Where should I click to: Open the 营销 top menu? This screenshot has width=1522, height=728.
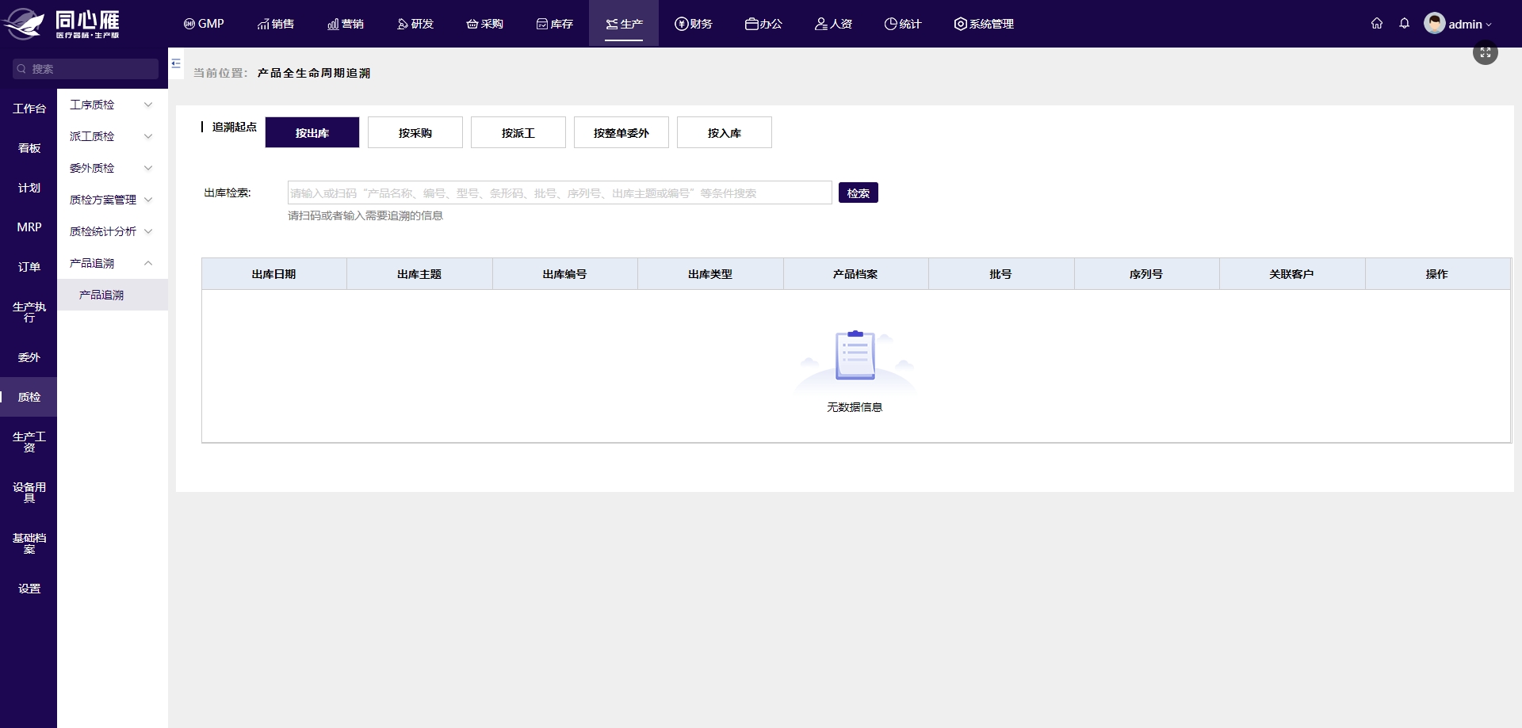[x=345, y=24]
